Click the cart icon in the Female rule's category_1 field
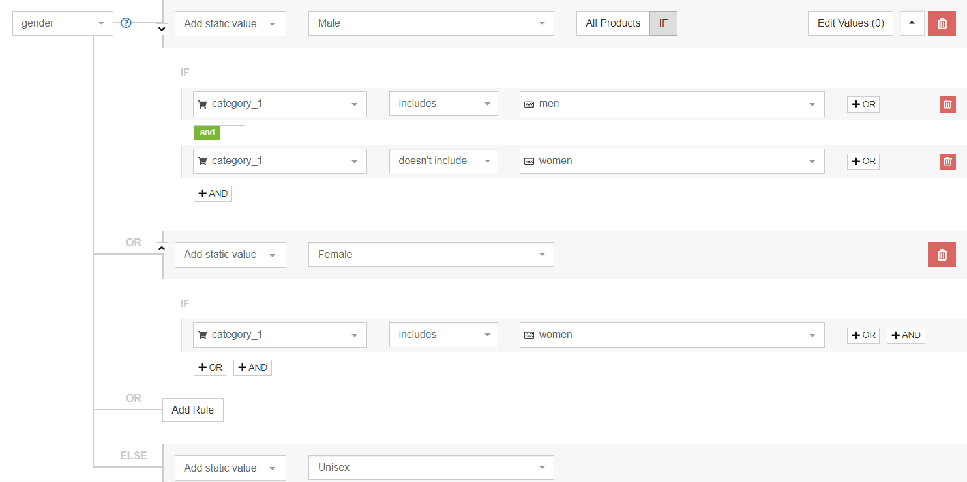This screenshot has width=967, height=482. tap(201, 334)
